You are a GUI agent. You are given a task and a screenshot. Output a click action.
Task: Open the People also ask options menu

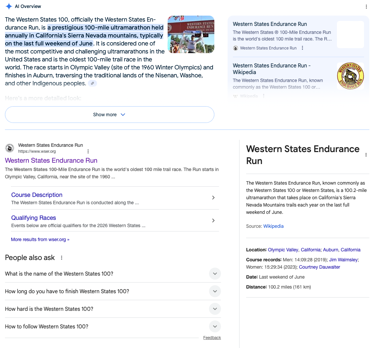pos(62,258)
